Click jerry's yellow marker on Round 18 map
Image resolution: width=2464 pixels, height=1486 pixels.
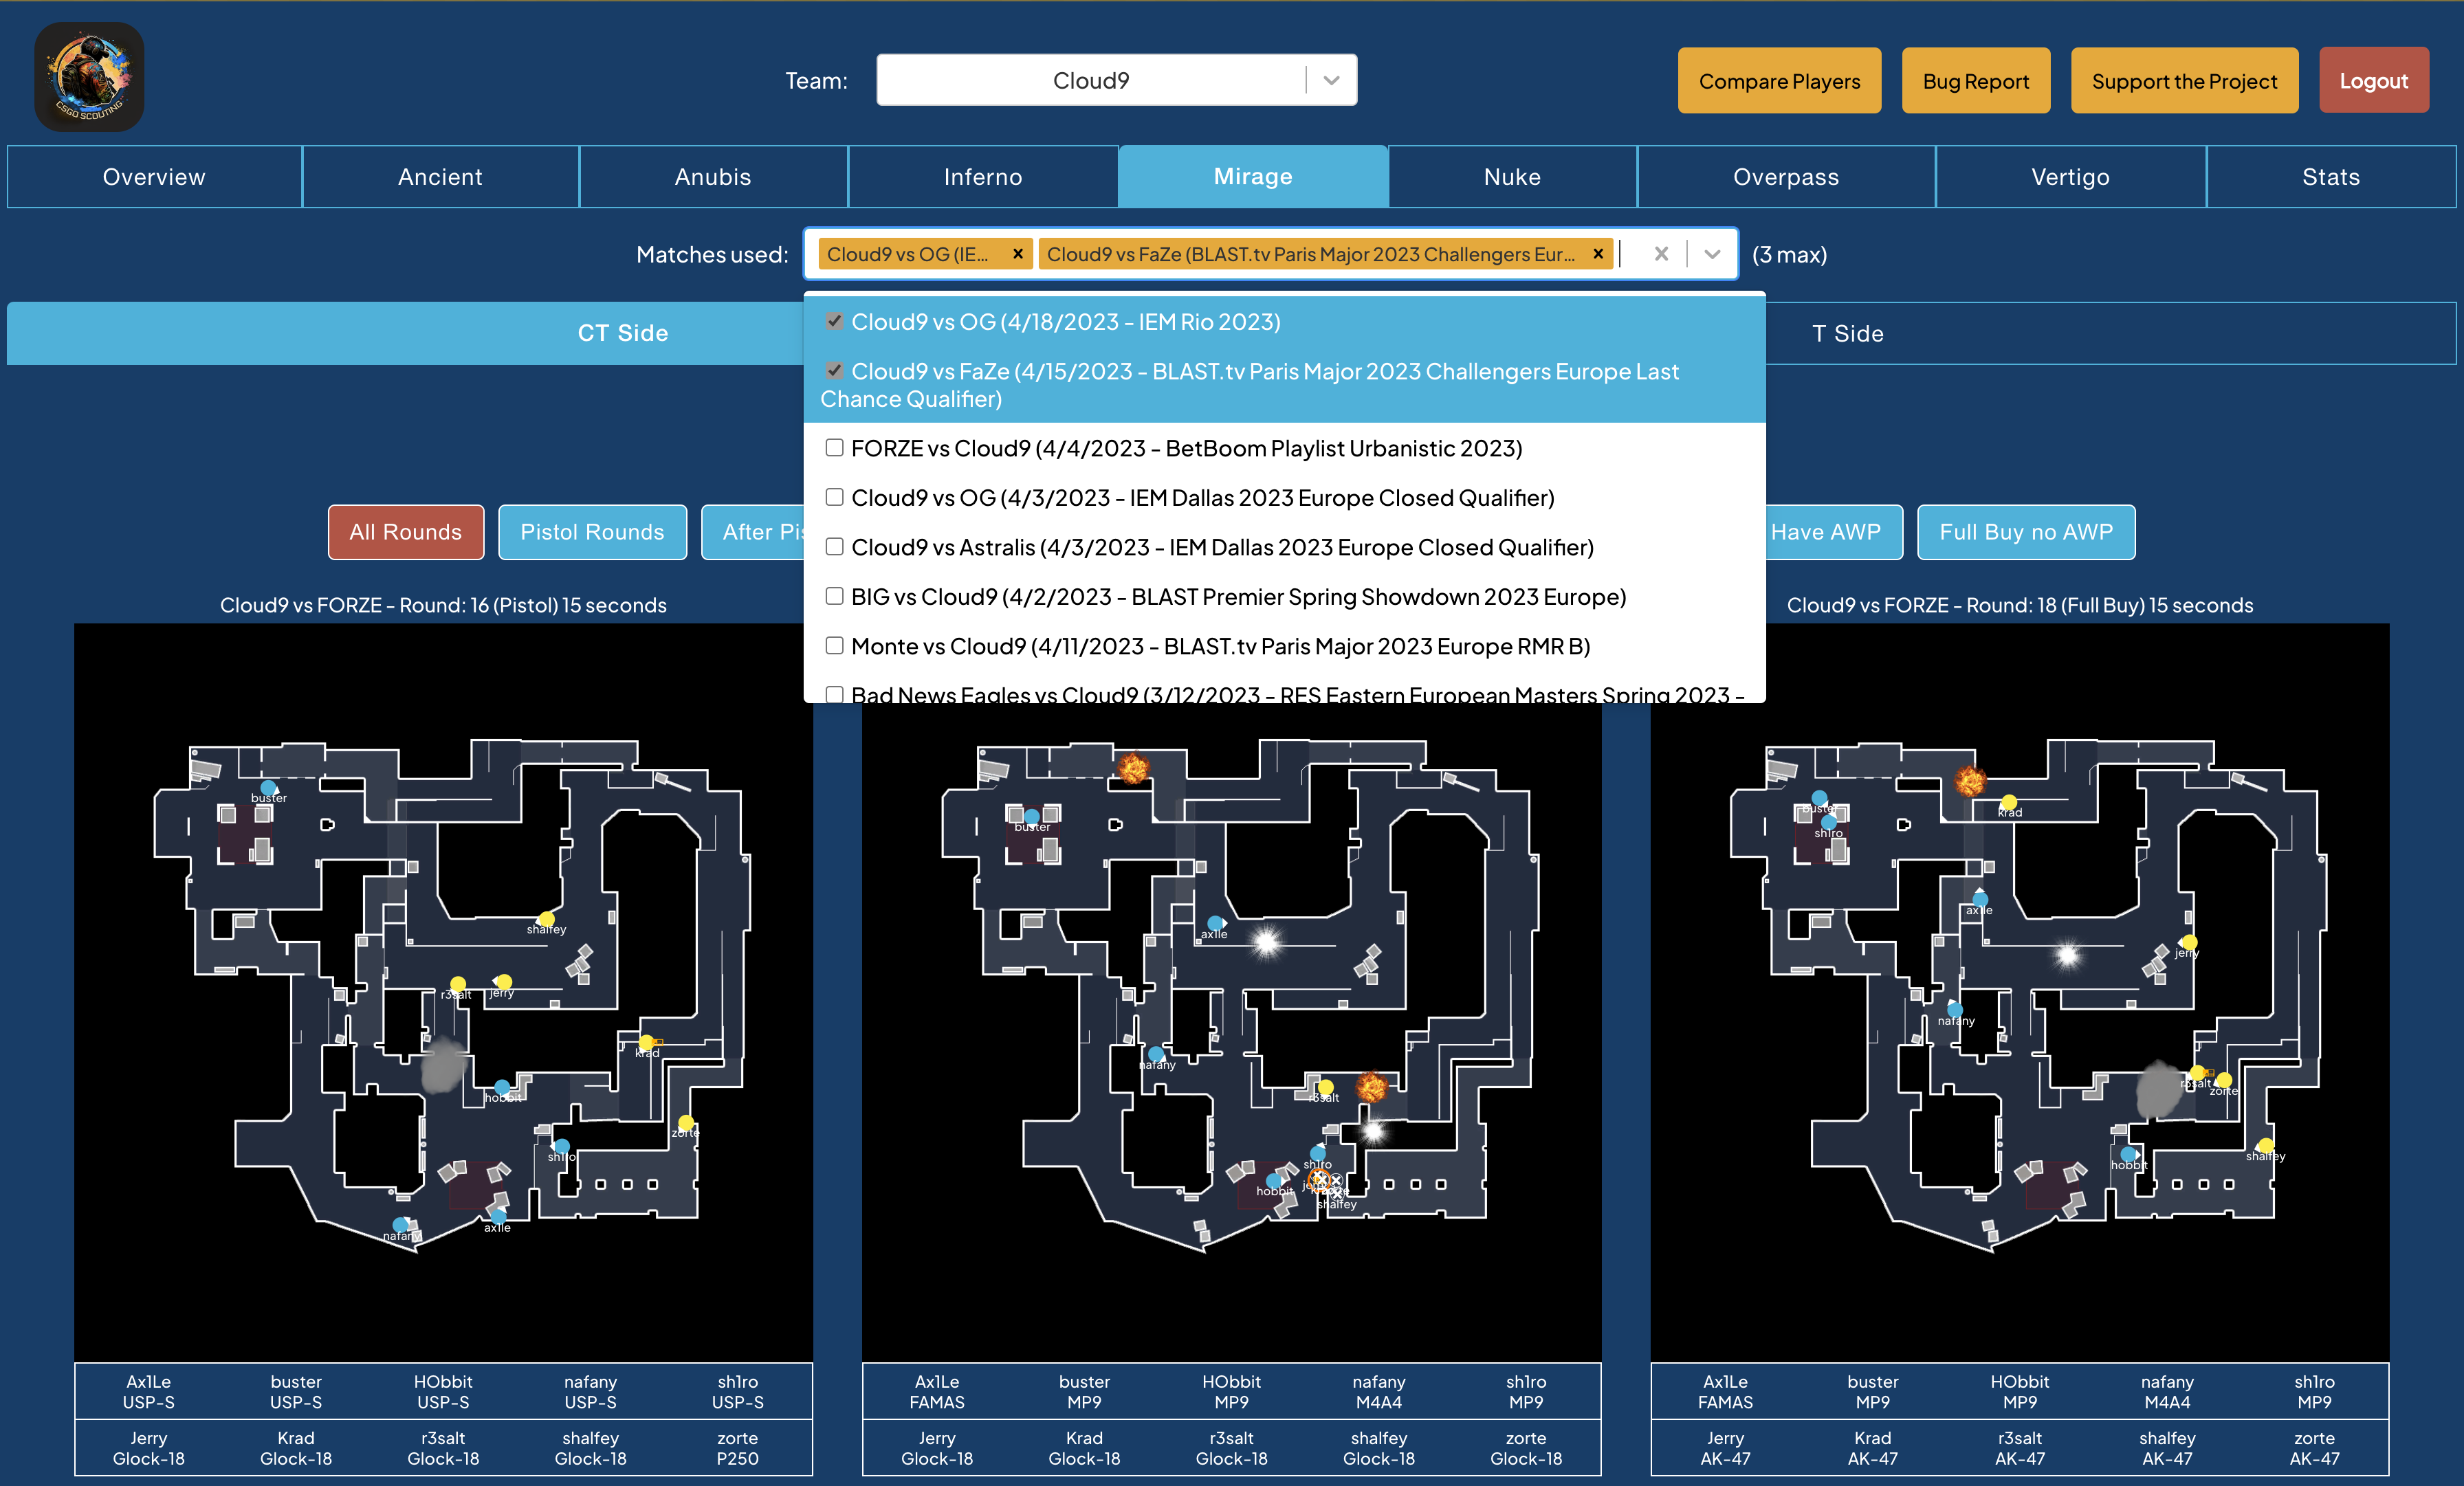pos(2189,942)
